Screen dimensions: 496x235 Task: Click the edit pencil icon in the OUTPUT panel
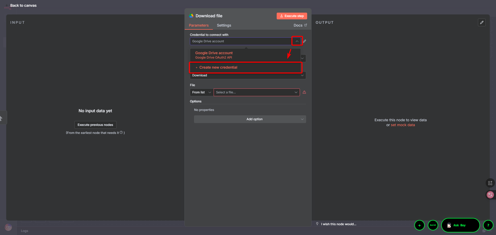coord(482,23)
